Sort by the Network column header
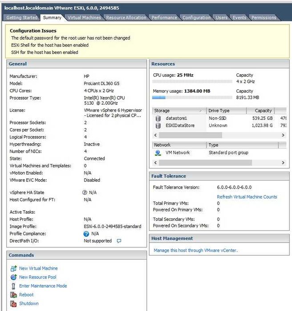 pyautogui.click(x=179, y=145)
